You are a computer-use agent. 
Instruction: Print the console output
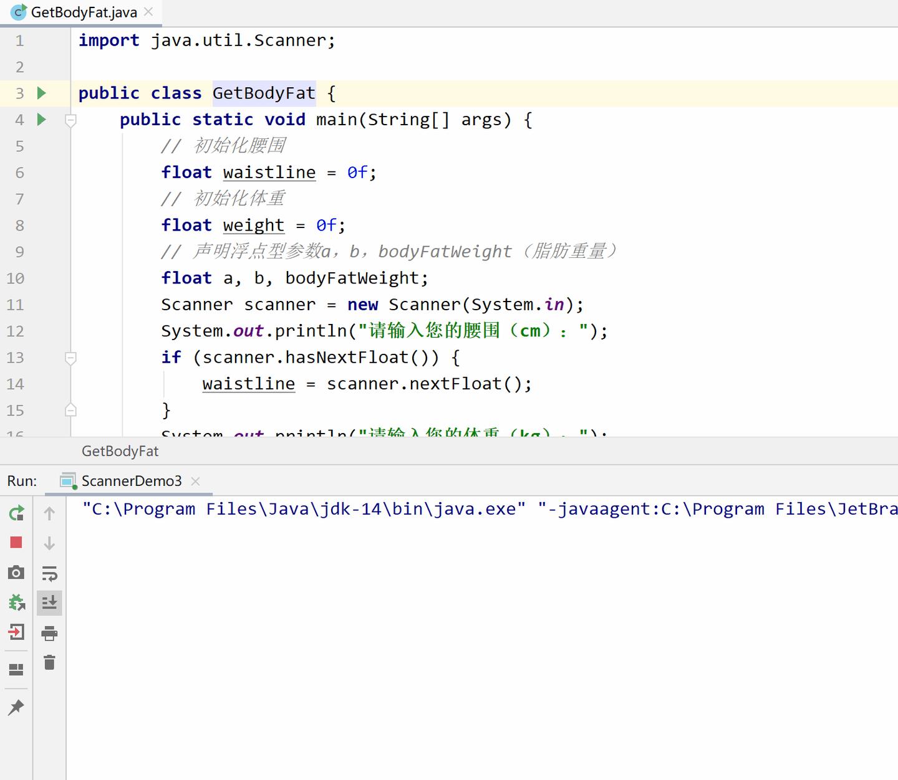[x=49, y=633]
